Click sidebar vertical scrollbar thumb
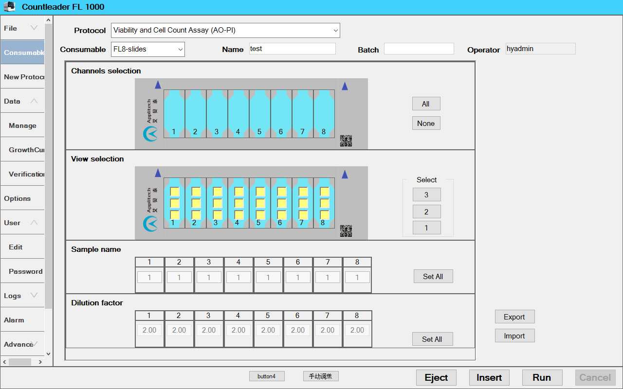The height and width of the screenshot is (389, 623). click(48, 166)
